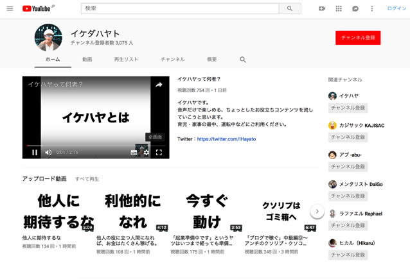Image resolution: width=410 pixels, height=279 pixels.
Task: Click ログイン to sign in
Action: click(397, 8)
